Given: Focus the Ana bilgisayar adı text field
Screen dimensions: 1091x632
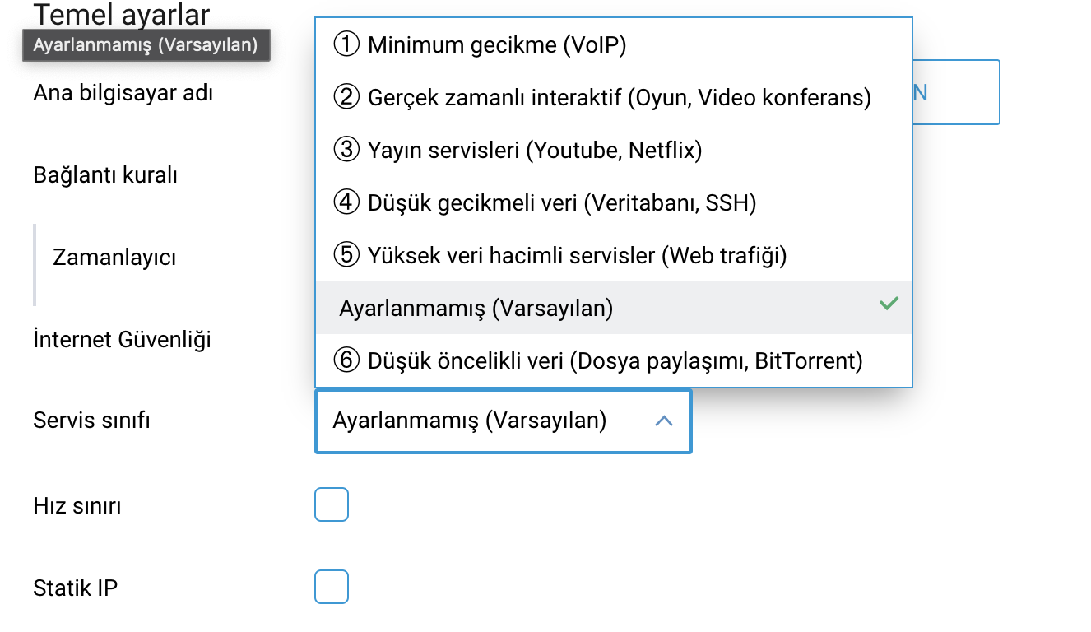Looking at the screenshot, I should point(956,92).
